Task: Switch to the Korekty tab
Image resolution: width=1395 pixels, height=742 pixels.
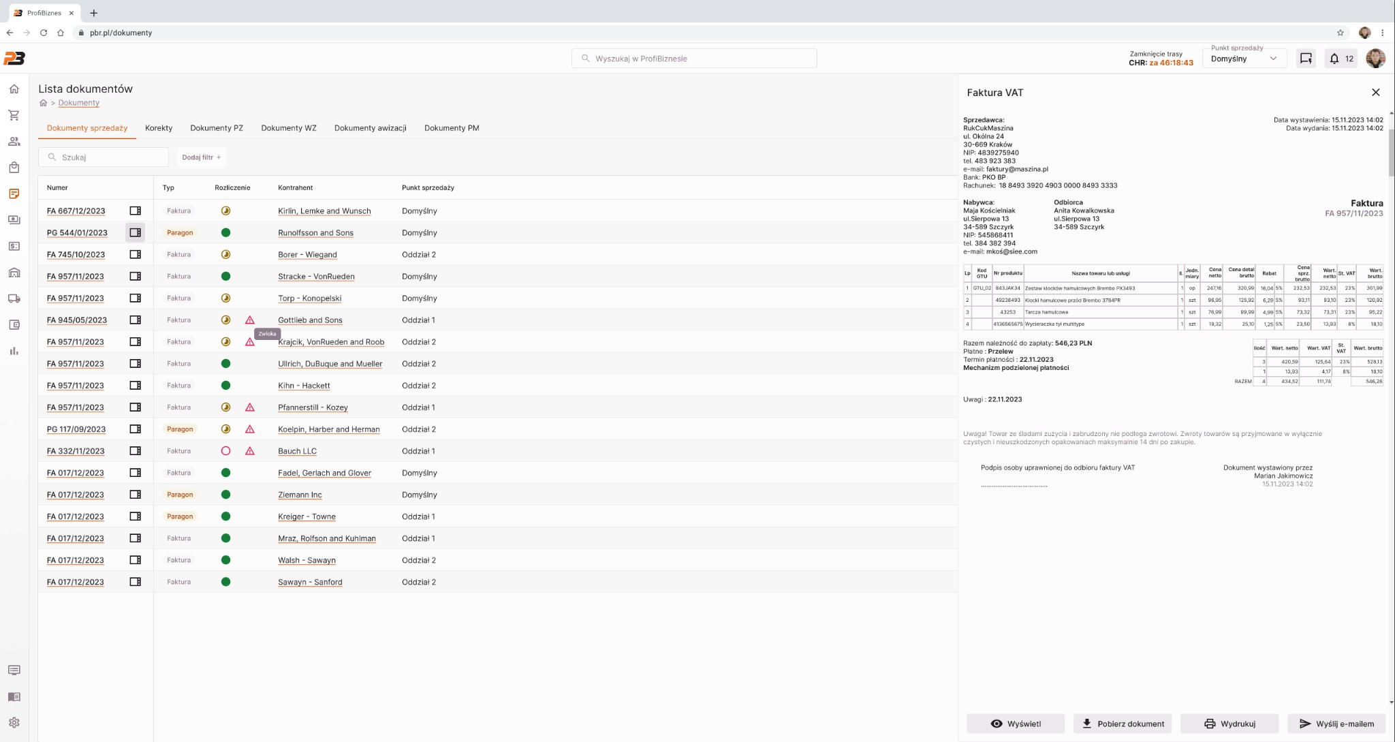Action: [159, 128]
